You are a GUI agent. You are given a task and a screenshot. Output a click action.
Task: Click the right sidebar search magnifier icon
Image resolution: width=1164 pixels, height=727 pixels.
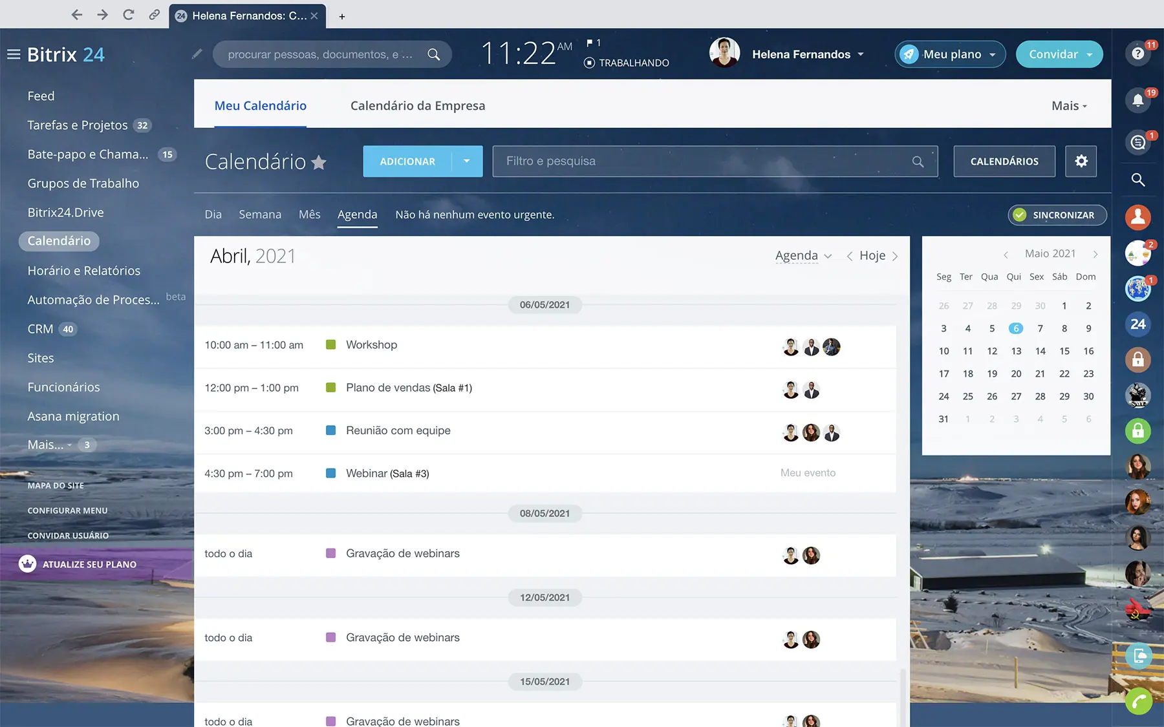1138,180
